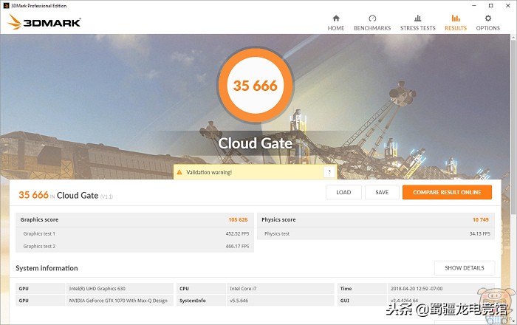Image resolution: width=517 pixels, height=325 pixels.
Task: Select the Graphics test 1 row
Action: [135, 233]
